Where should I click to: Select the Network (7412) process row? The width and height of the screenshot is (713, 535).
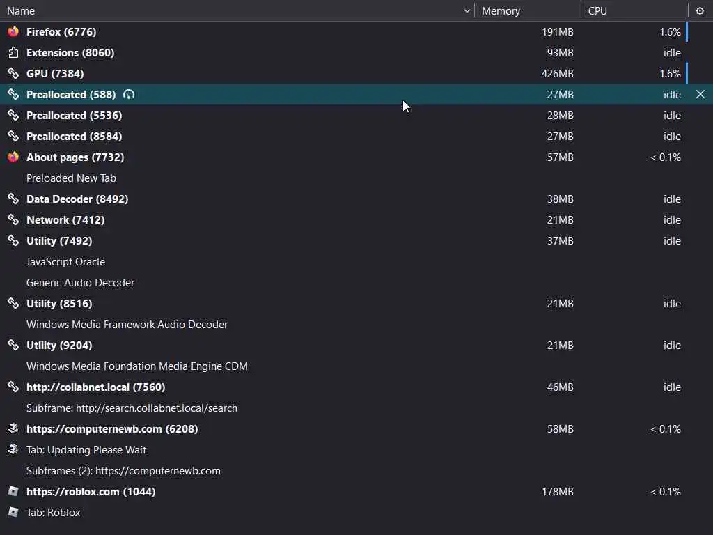[356, 219]
